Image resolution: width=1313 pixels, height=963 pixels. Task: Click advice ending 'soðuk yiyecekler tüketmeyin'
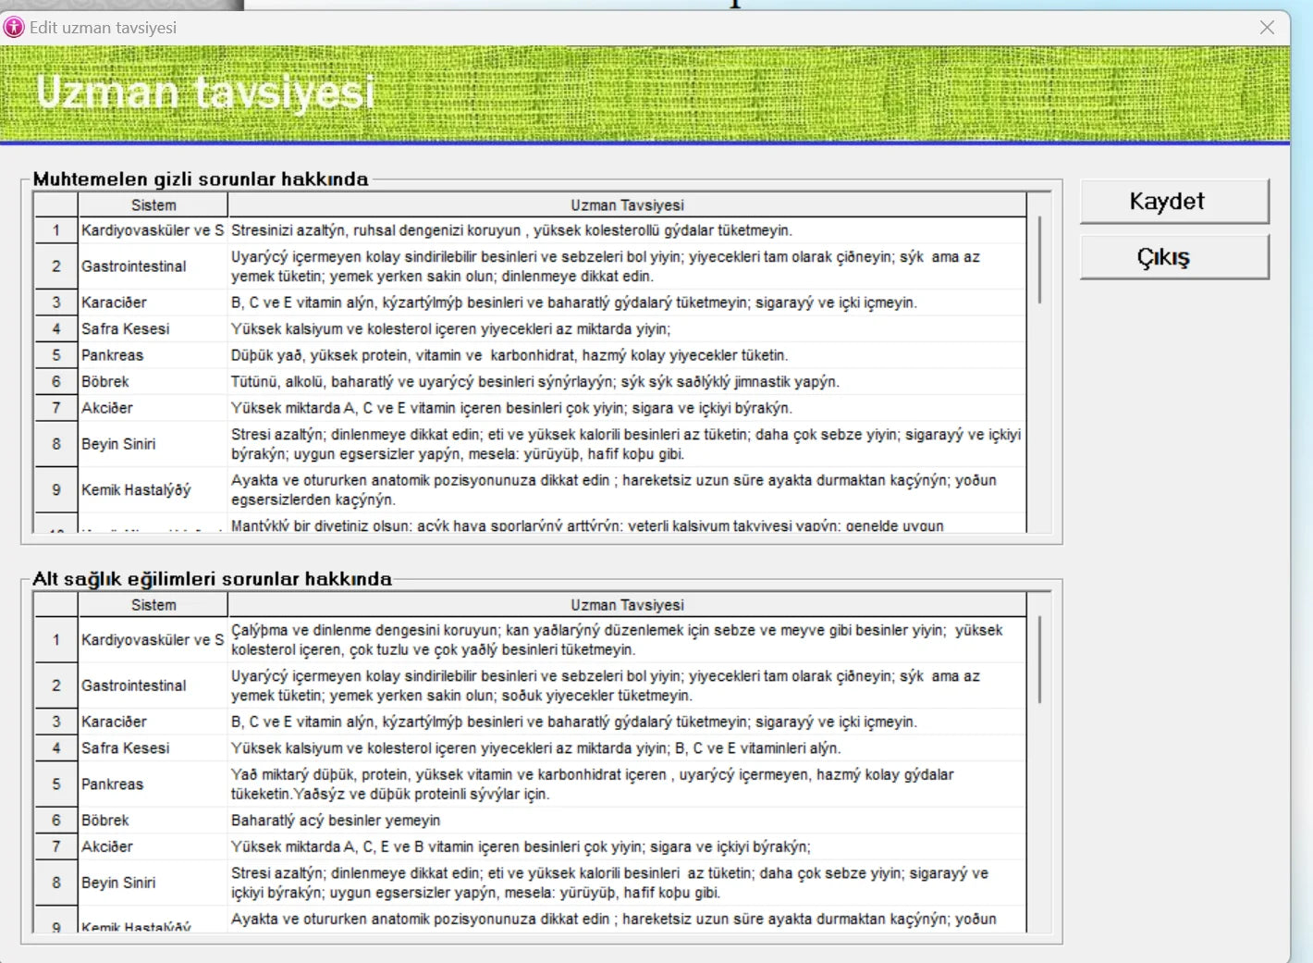(627, 685)
